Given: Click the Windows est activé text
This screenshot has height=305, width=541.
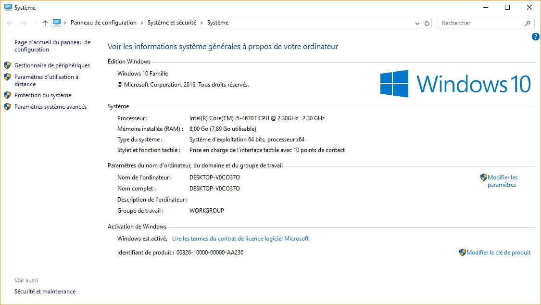Looking at the screenshot, I should pos(142,239).
